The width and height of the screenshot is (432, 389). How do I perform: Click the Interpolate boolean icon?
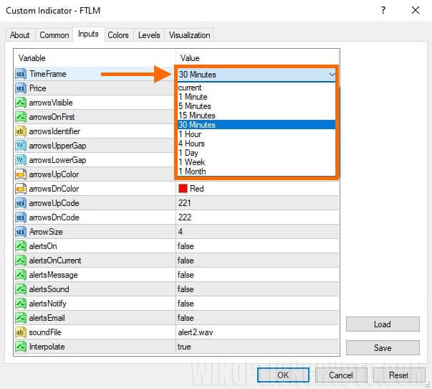pos(21,347)
